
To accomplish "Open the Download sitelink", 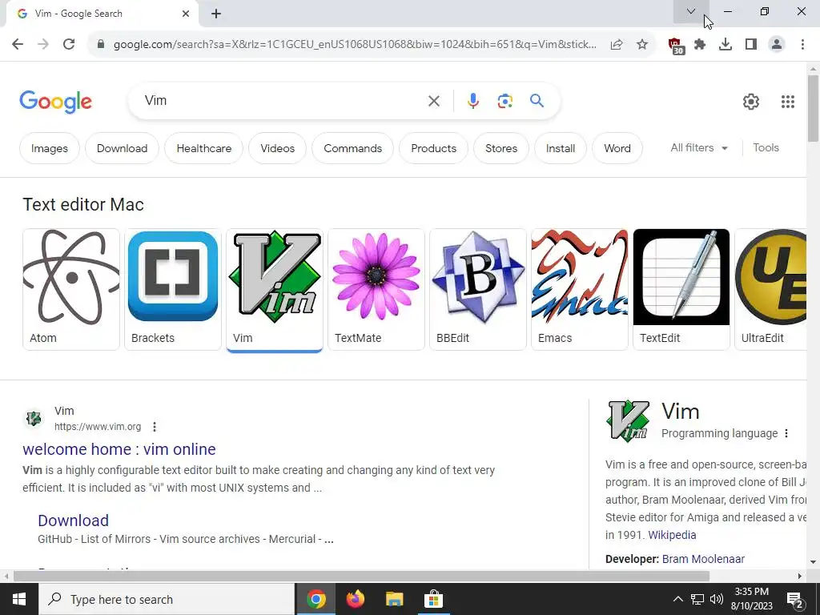I will (73, 521).
